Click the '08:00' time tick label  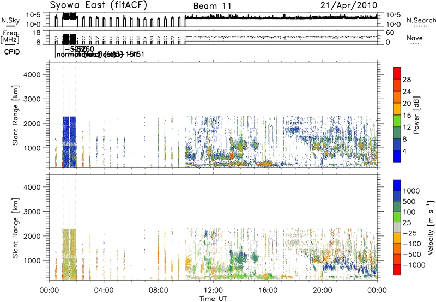pyautogui.click(x=159, y=291)
